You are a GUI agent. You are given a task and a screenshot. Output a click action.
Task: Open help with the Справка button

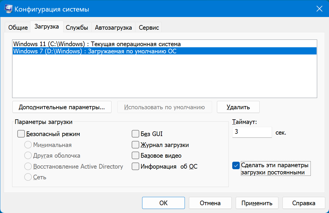[x=304, y=203]
